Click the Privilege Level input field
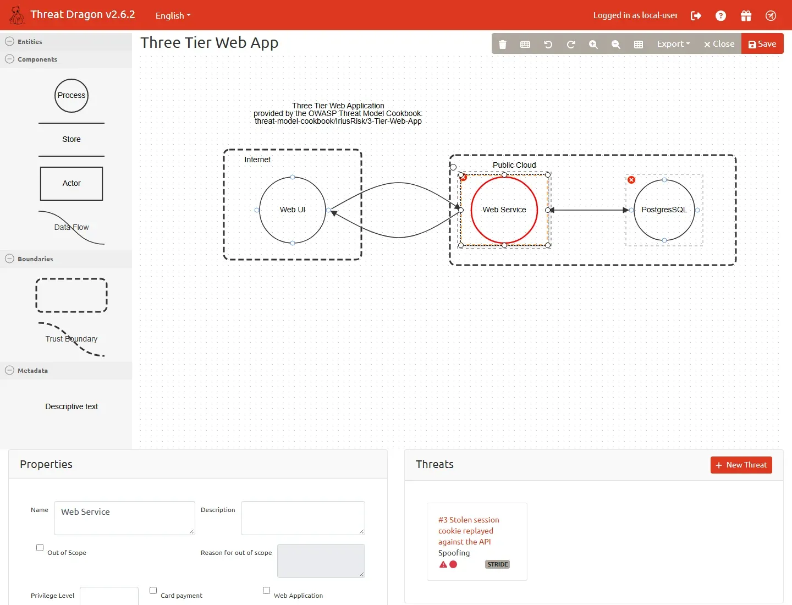This screenshot has width=792, height=605. click(x=109, y=596)
